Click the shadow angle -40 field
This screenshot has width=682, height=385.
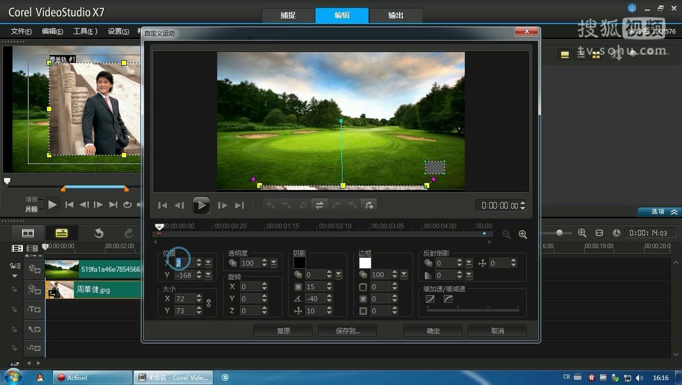click(x=315, y=299)
